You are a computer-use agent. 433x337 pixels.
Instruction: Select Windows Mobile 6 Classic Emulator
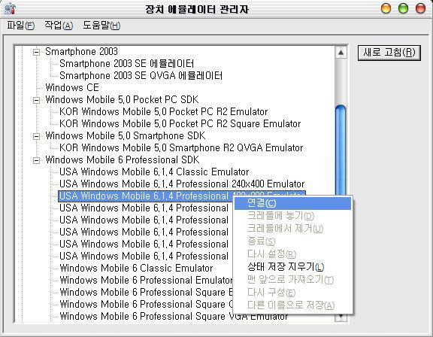pos(136,269)
